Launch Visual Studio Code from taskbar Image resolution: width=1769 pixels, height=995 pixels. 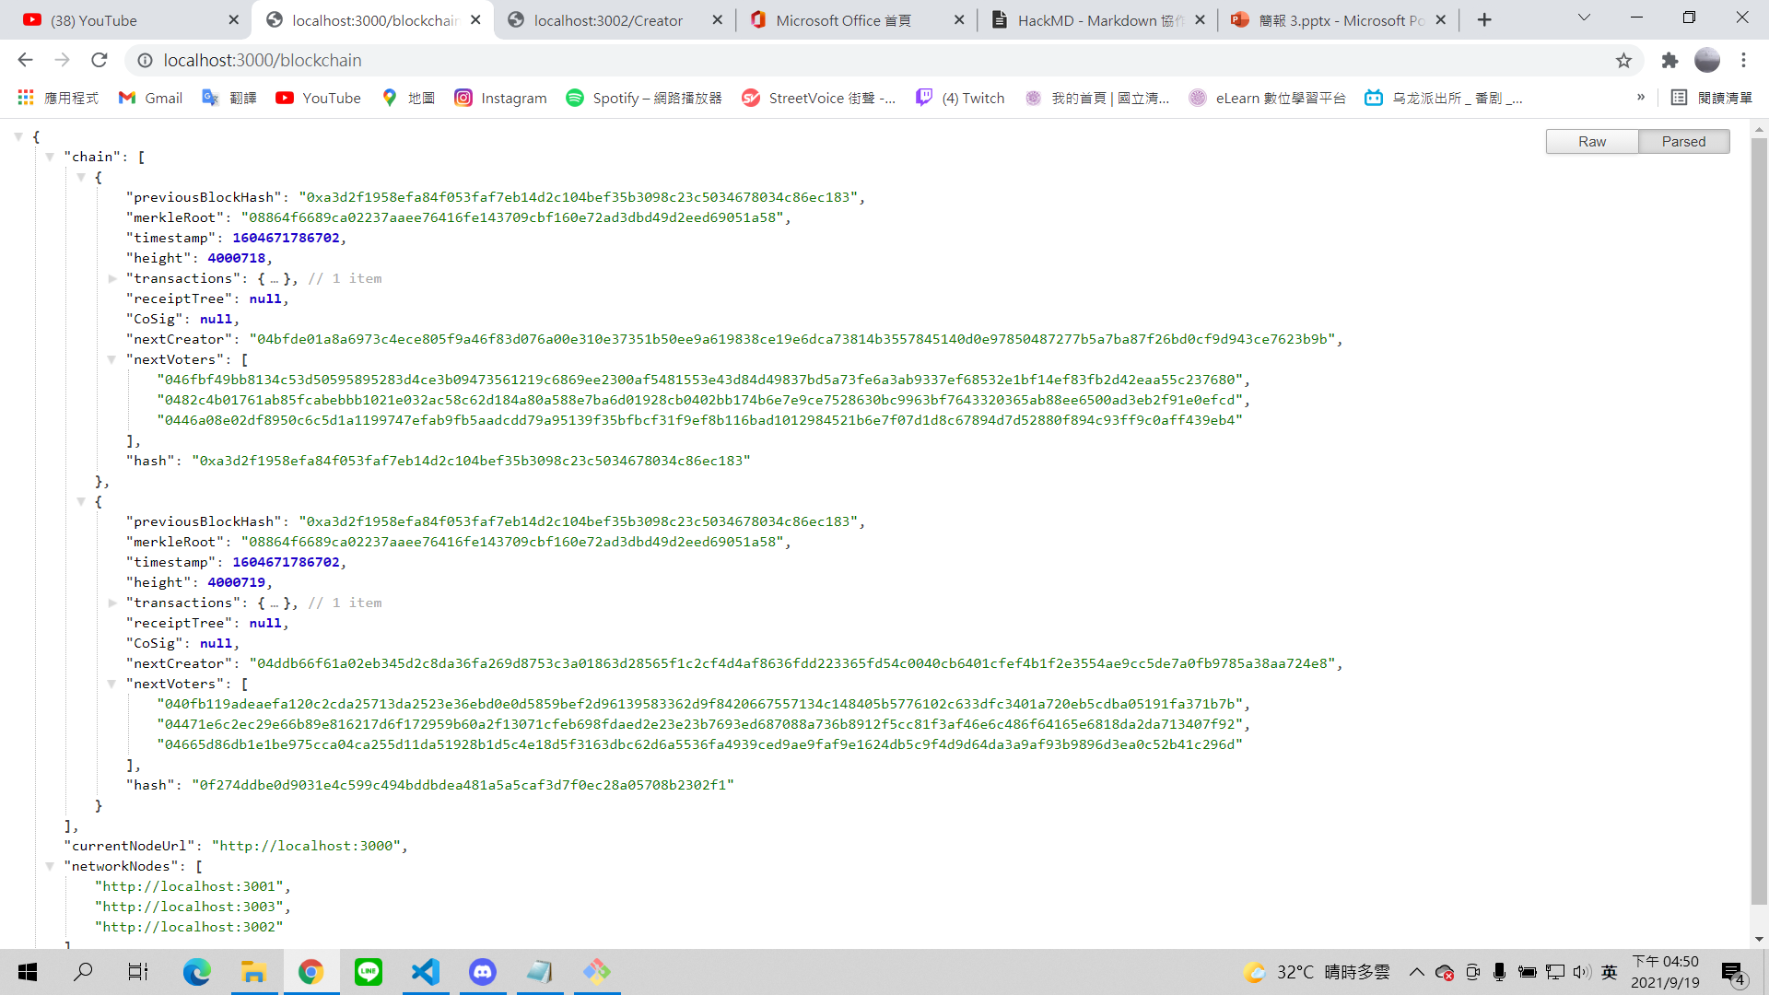[x=426, y=971]
